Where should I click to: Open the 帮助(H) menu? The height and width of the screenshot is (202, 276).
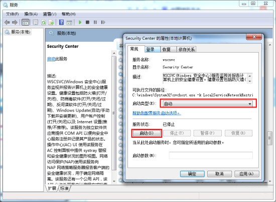click(x=69, y=14)
